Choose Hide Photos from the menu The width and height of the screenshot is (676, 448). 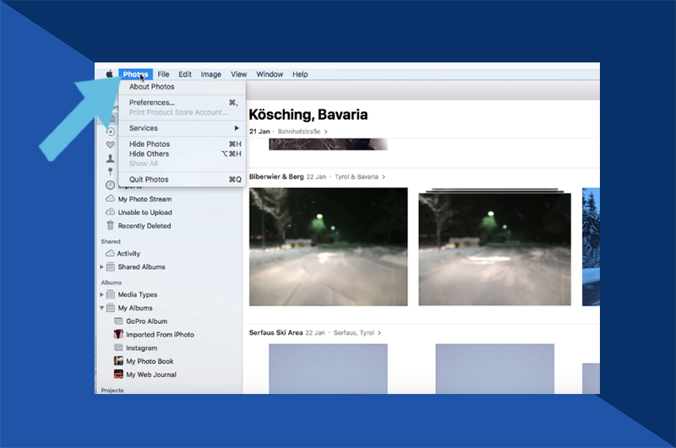point(183,143)
